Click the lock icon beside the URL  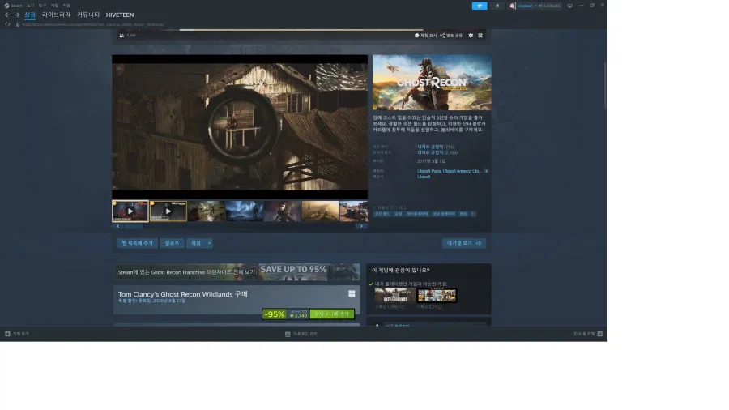click(18, 24)
